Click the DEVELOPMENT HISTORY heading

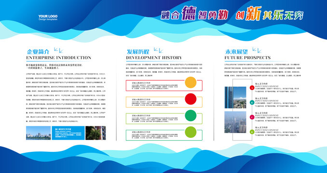[154, 58]
